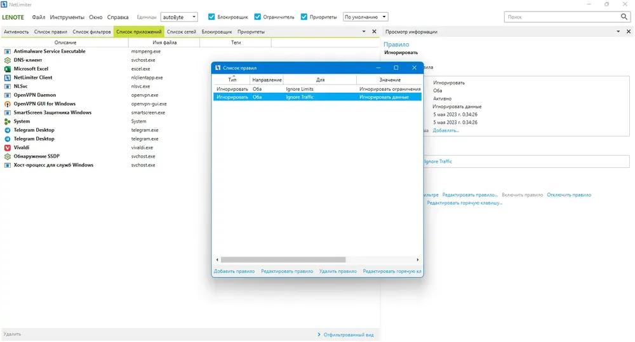Viewport: 635px width, 342px height.
Task: Click the DNS-клиент gear icon
Action: coord(7,60)
